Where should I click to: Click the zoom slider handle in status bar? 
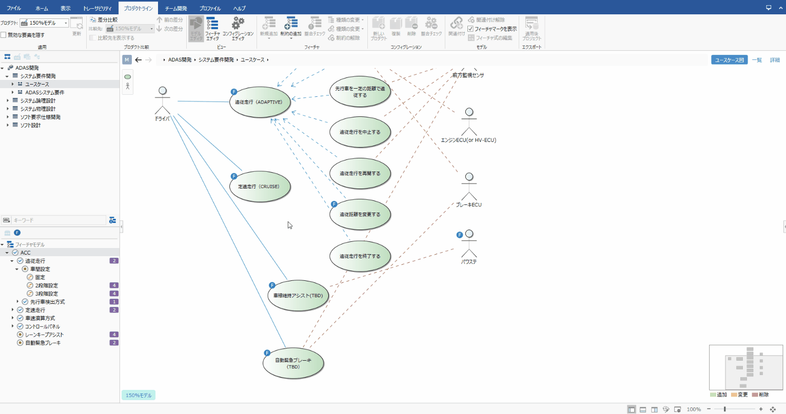point(724,409)
